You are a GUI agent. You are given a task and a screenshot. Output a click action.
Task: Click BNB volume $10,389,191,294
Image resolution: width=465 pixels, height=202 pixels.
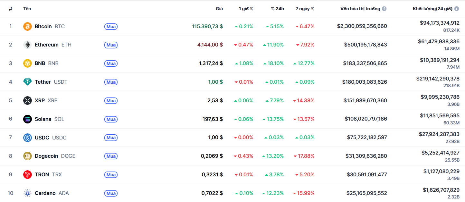(440, 60)
